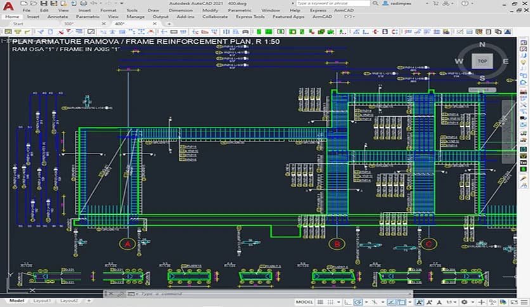Expand the workspace gear dropdown arrow

point(474,302)
